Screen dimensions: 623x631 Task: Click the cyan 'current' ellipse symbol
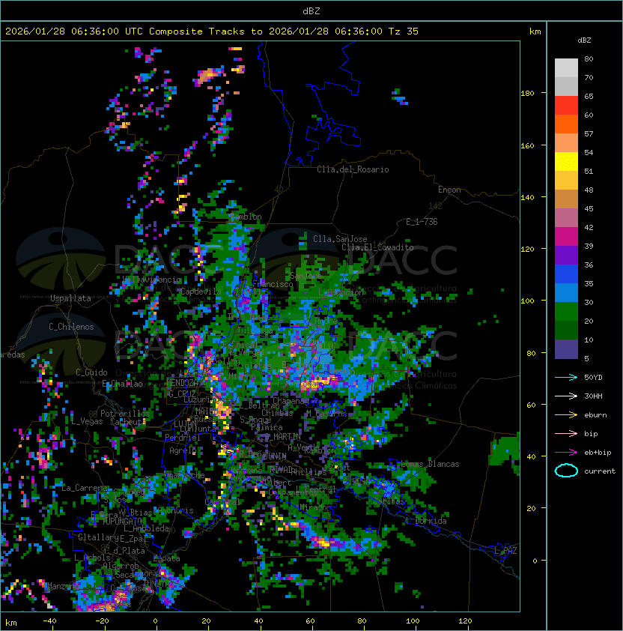(566, 471)
